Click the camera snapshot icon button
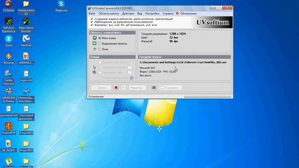Image resolution: width=299 pixels, height=168 pixels. pyautogui.click(x=154, y=87)
